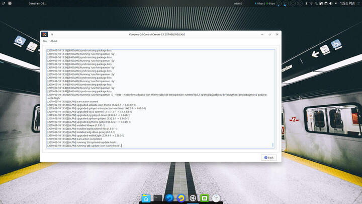
Task: Click the last circular monitor widget in panel
Action: tap(300, 4)
